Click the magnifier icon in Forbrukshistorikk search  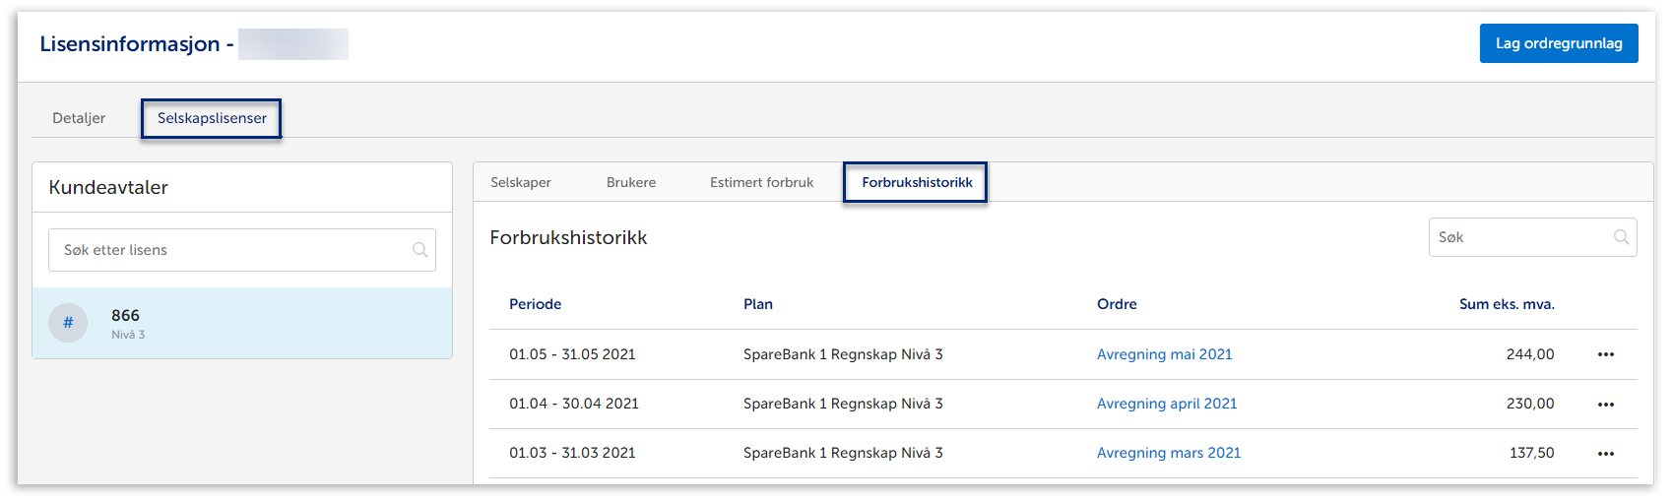click(1621, 237)
